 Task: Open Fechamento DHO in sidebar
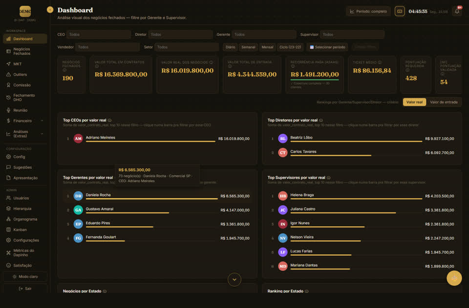(25, 98)
